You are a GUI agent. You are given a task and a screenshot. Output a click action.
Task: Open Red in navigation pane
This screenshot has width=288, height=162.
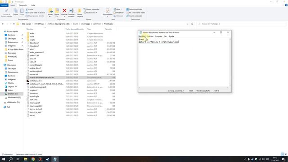click(8, 107)
